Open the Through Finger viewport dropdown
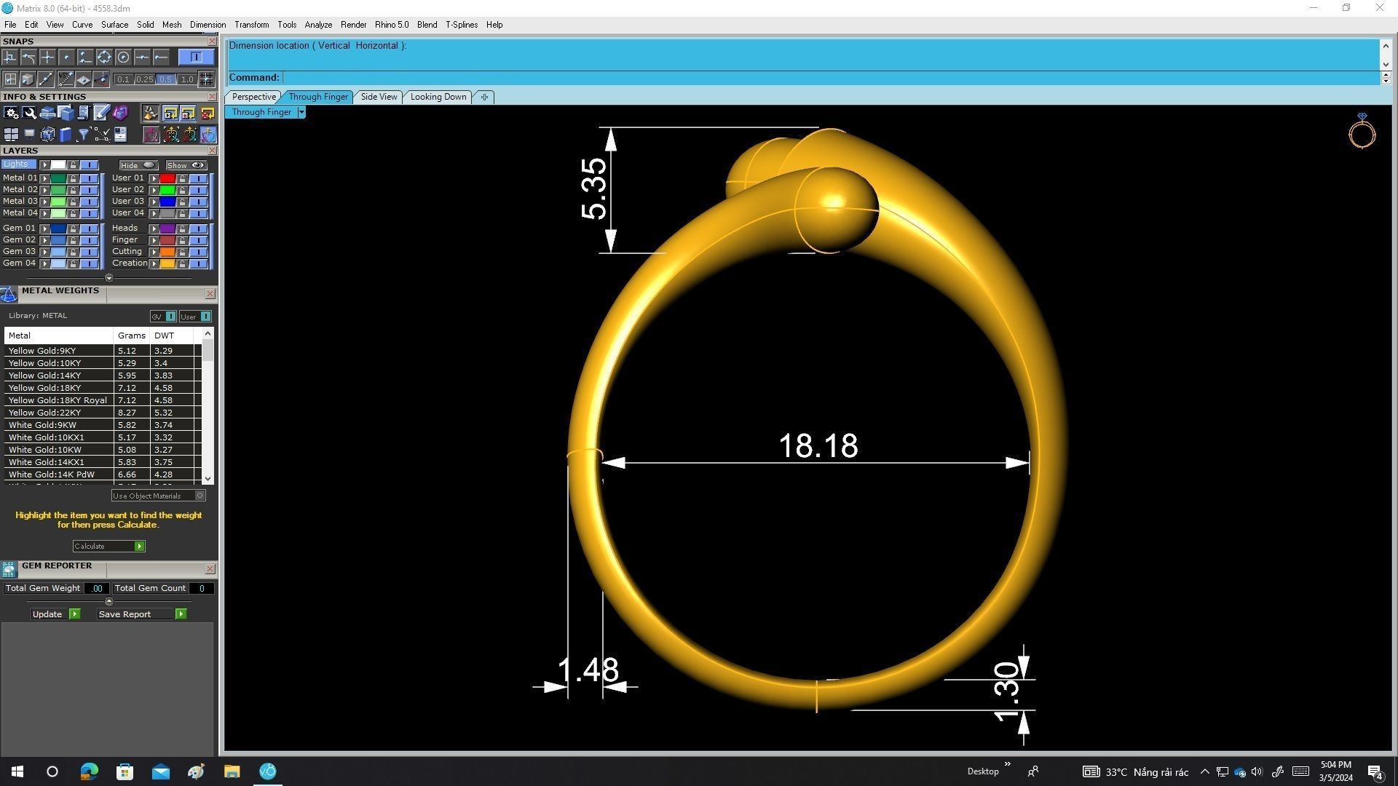 point(301,112)
